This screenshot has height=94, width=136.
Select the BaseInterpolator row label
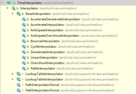pos(38,14)
